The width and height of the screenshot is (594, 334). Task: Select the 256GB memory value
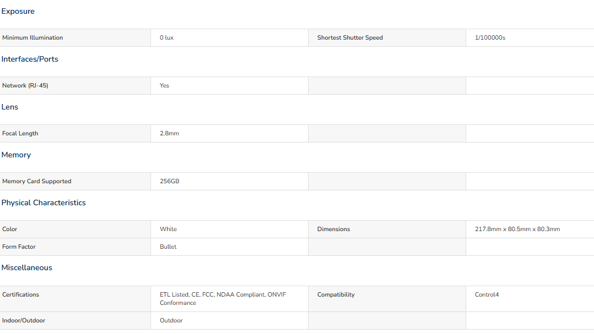tap(169, 182)
